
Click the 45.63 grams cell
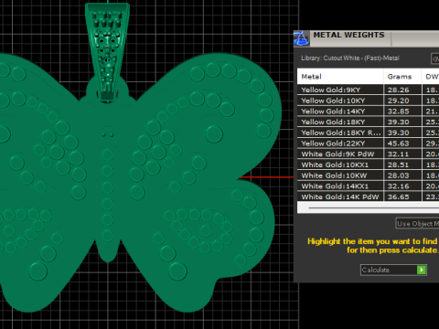(402, 143)
